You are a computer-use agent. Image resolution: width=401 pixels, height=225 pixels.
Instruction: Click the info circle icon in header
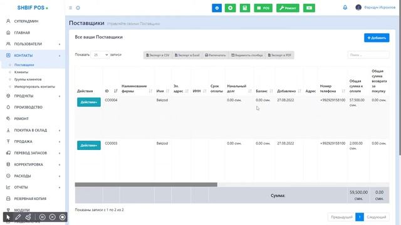pyautogui.click(x=78, y=8)
